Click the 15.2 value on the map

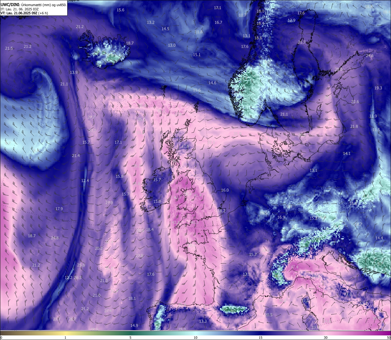[x=313, y=218]
